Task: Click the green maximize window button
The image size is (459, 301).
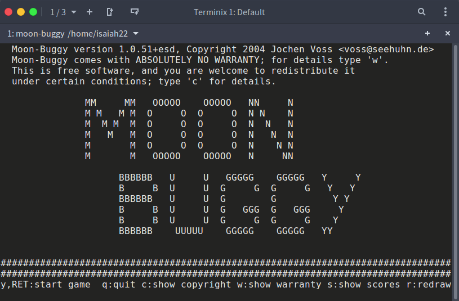Action: point(33,12)
